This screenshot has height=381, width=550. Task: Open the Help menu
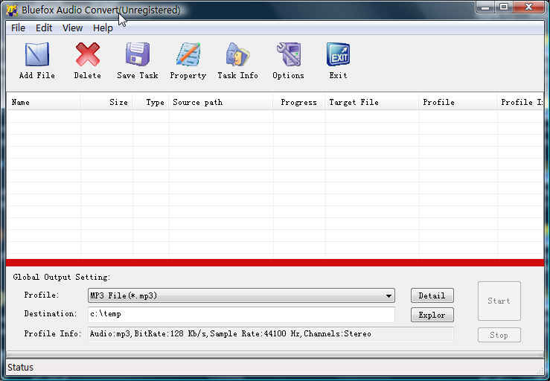point(103,28)
